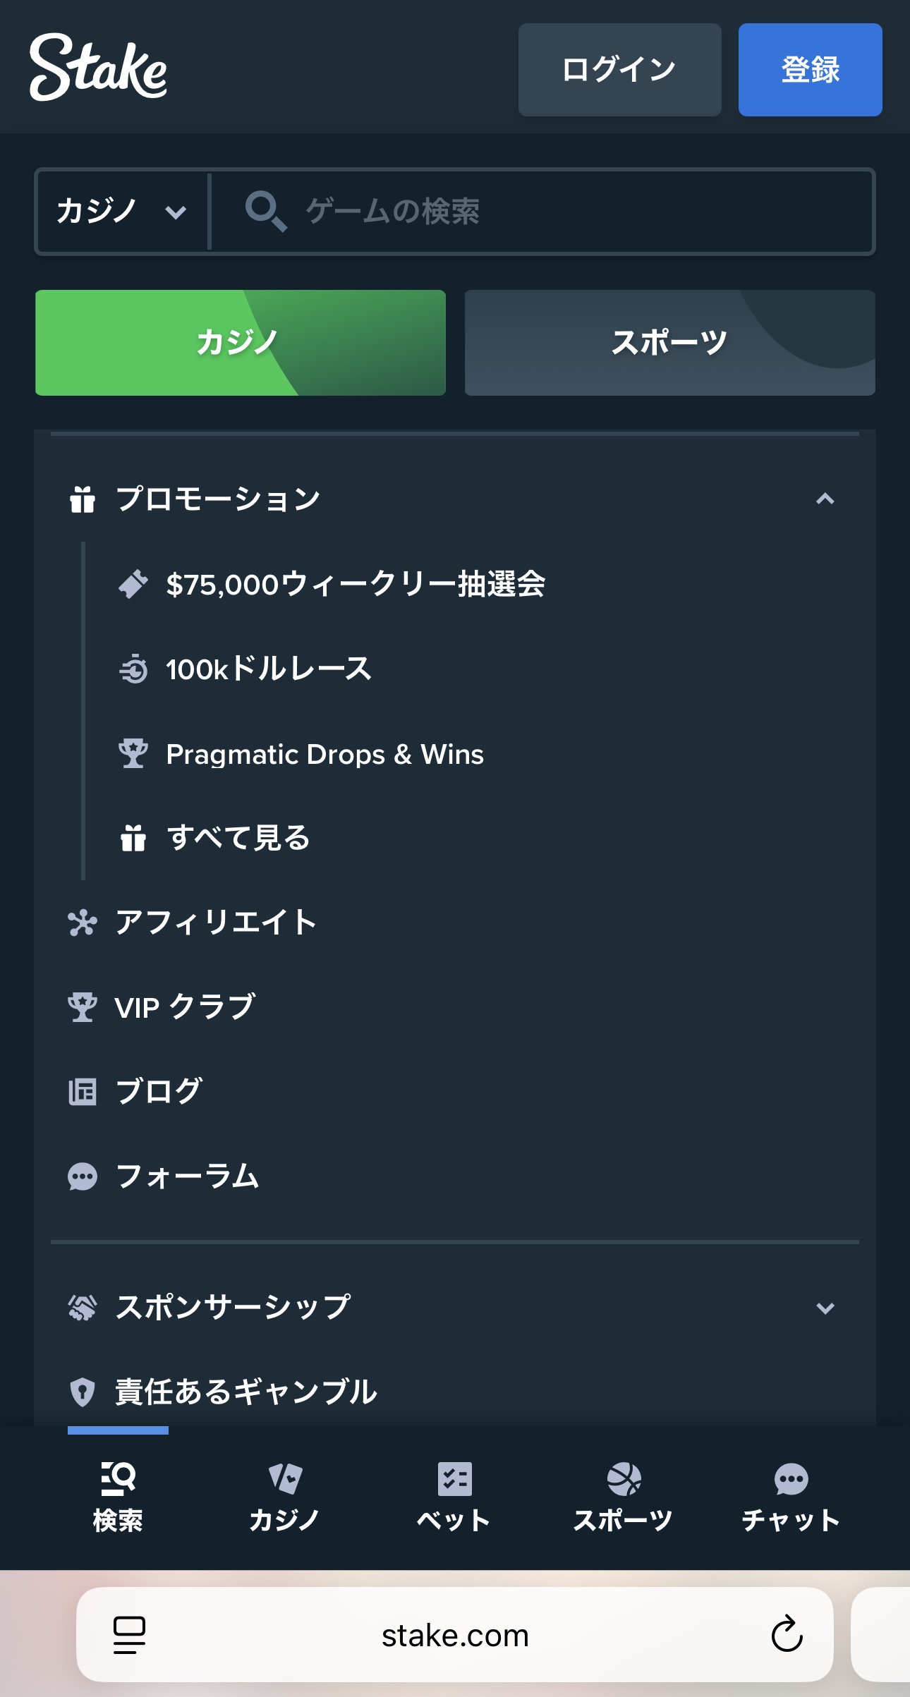Click the search magnifier icon

265,211
